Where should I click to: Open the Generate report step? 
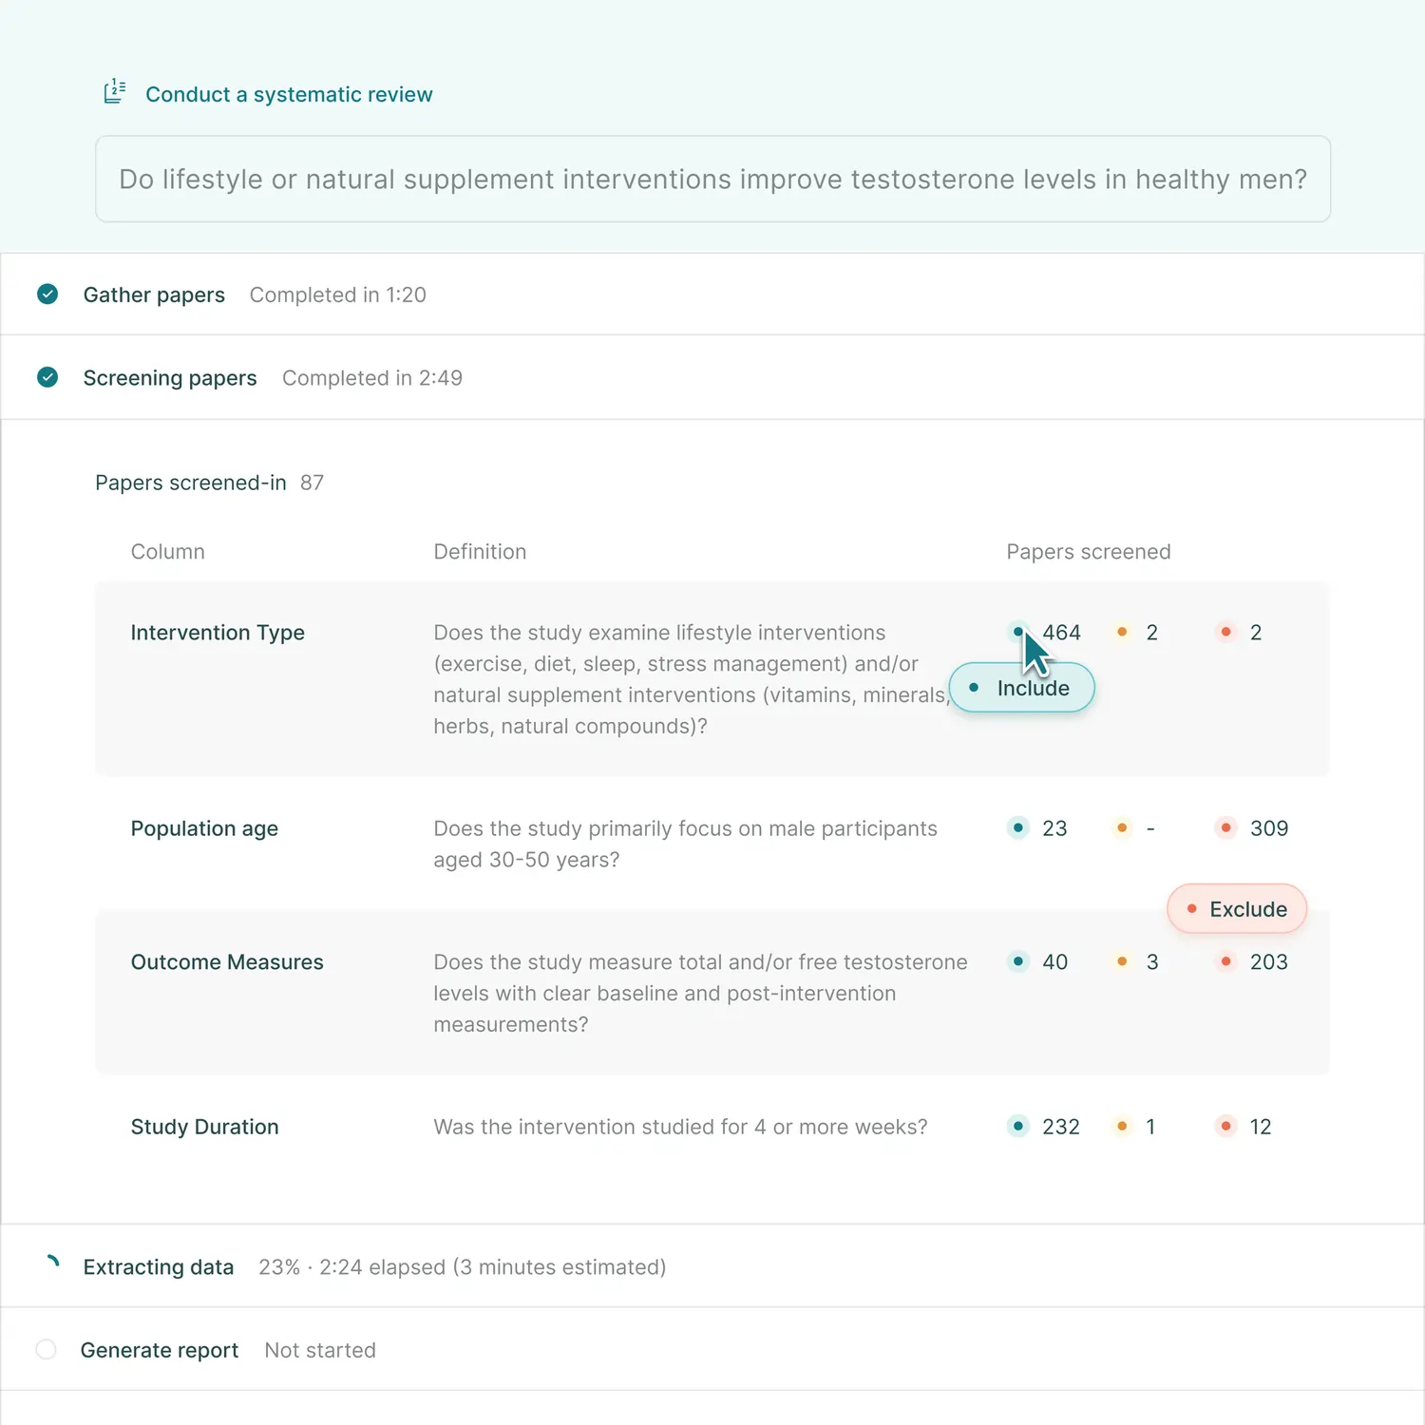pyautogui.click(x=160, y=1350)
